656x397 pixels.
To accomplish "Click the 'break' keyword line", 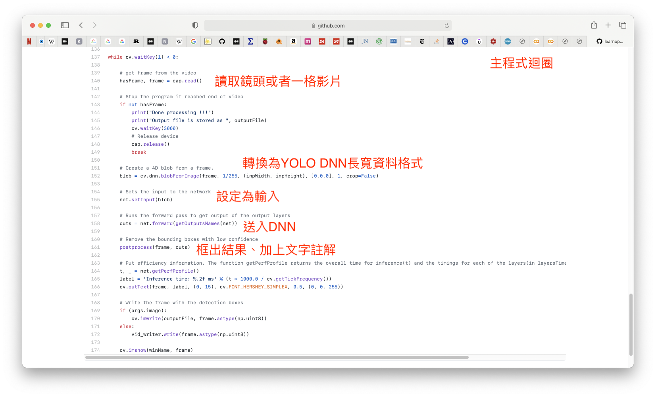I will [139, 152].
